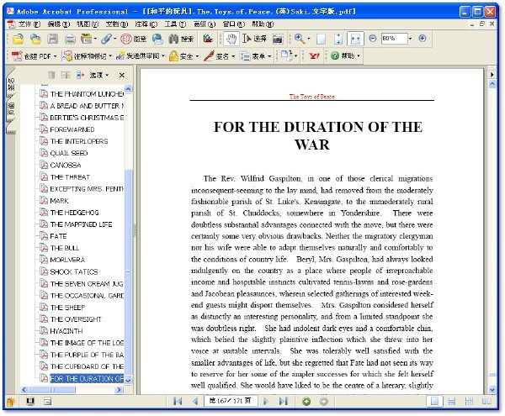
Task: Go to last page arrow
Action: pos(284,401)
